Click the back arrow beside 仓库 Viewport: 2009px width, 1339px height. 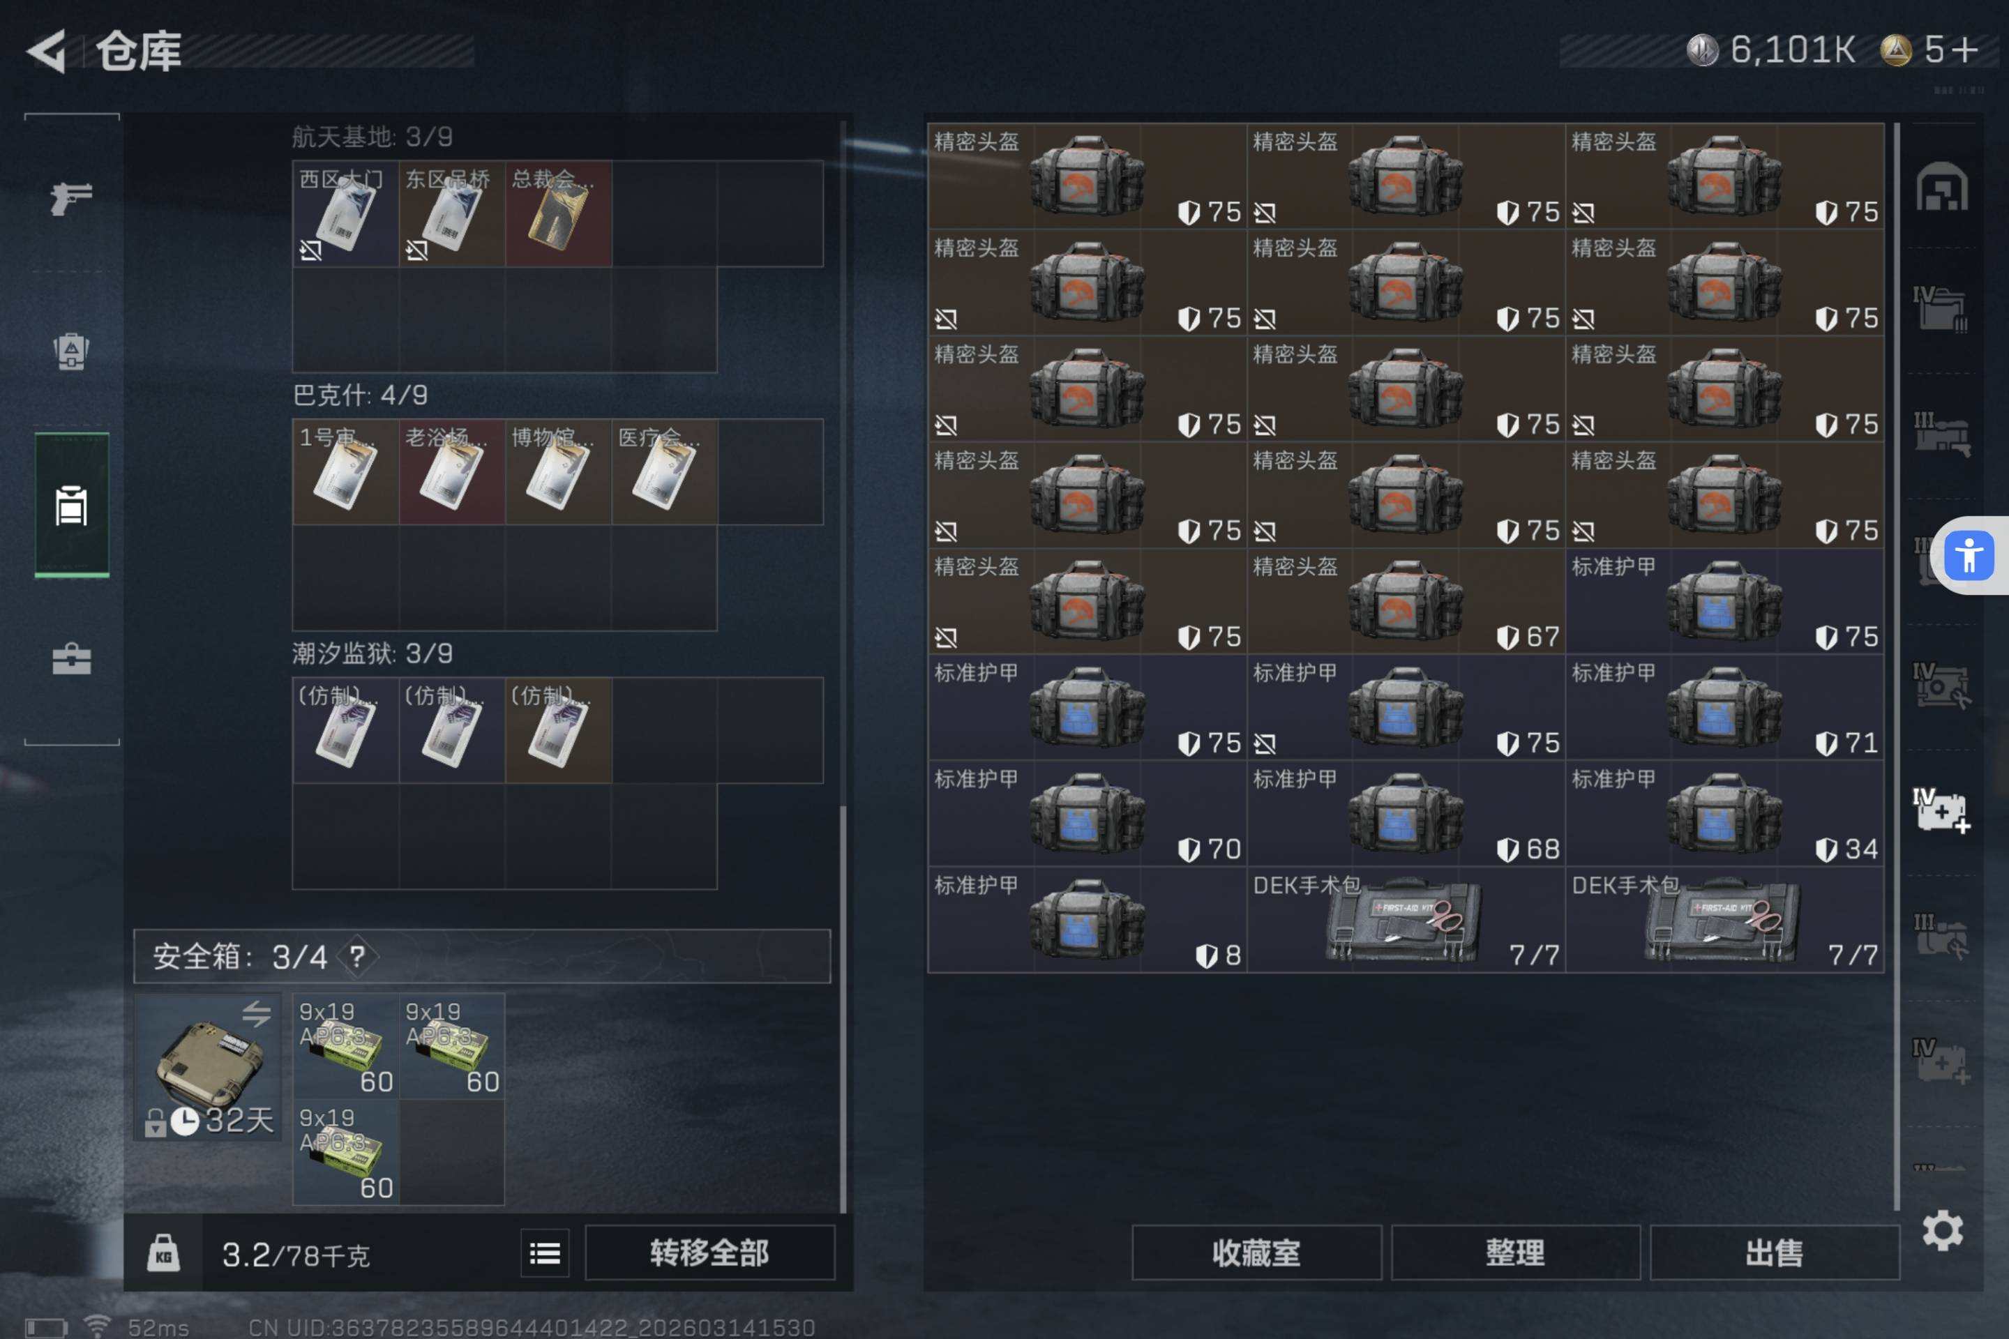[47, 51]
